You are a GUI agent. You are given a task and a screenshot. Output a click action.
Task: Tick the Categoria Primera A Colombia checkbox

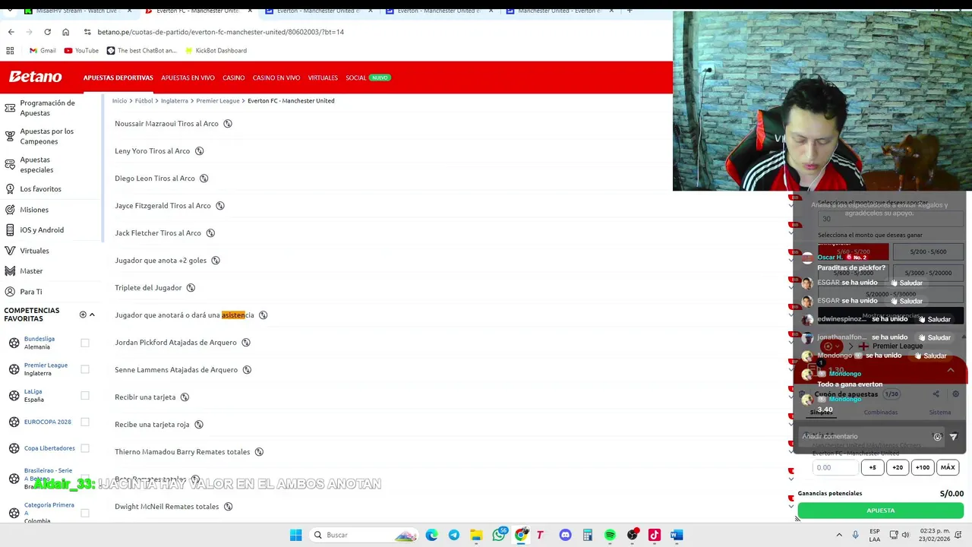85,513
